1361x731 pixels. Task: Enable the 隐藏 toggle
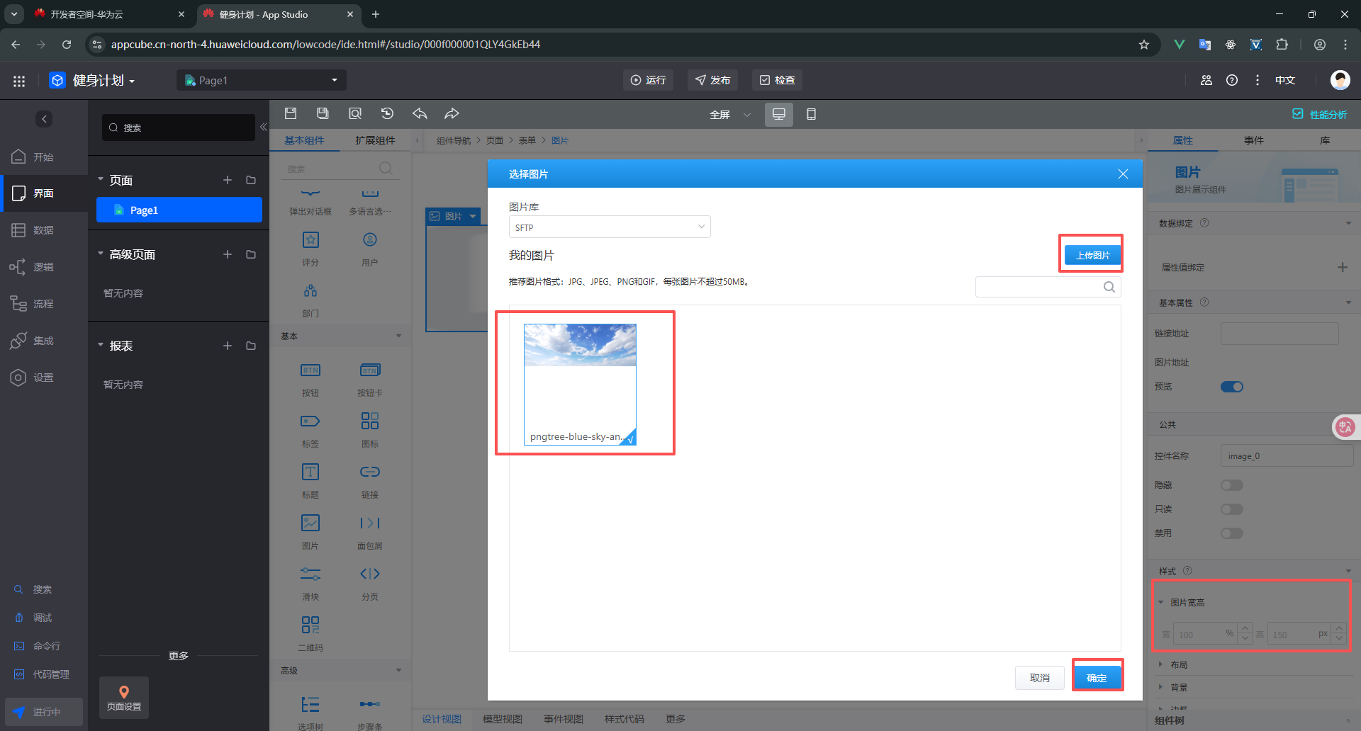click(1231, 485)
